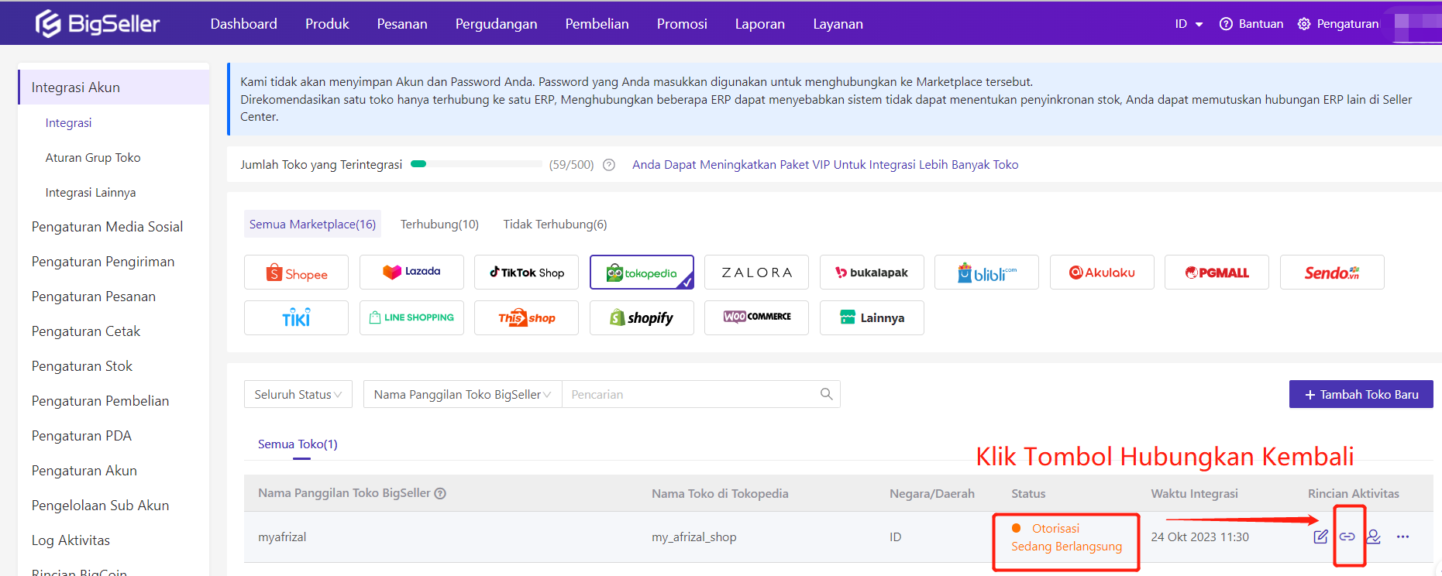The width and height of the screenshot is (1442, 576).
Task: Open Pengaturan Akun in sidebar
Action: tap(84, 471)
